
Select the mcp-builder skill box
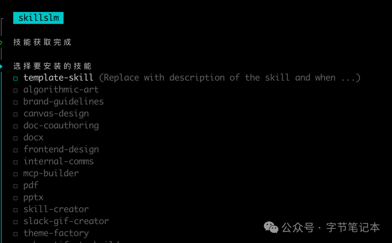point(15,173)
